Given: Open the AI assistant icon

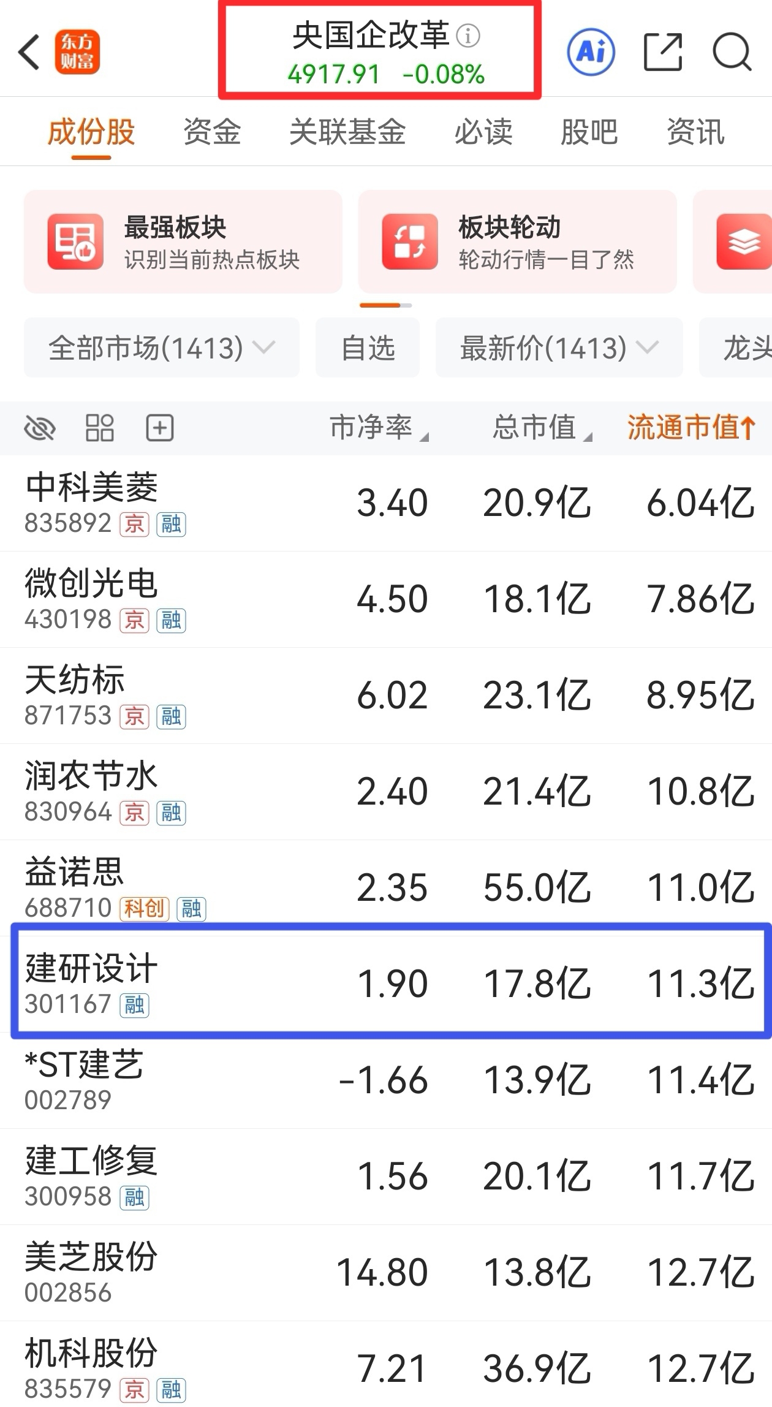Looking at the screenshot, I should pos(590,52).
